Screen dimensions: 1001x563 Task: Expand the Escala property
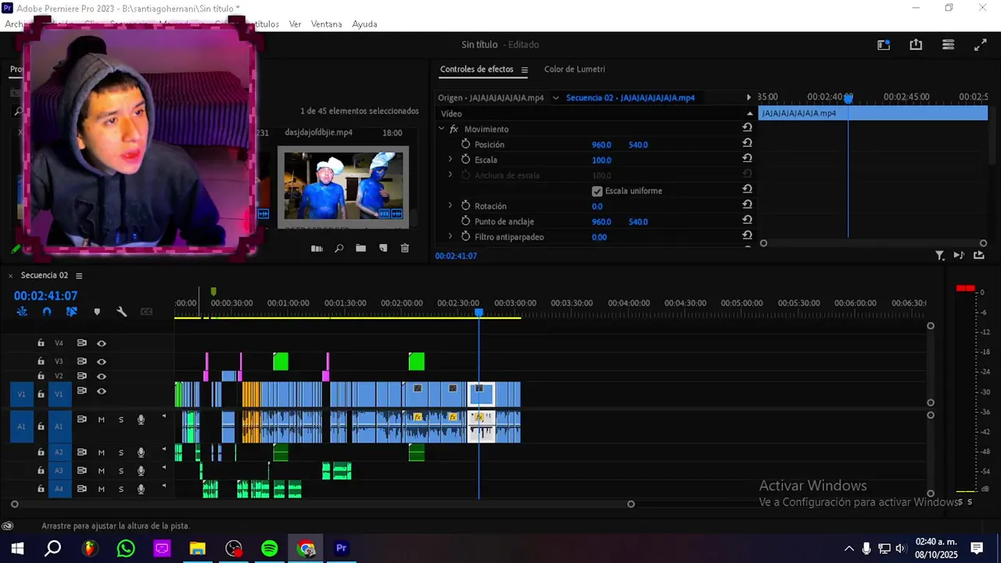[x=450, y=160]
